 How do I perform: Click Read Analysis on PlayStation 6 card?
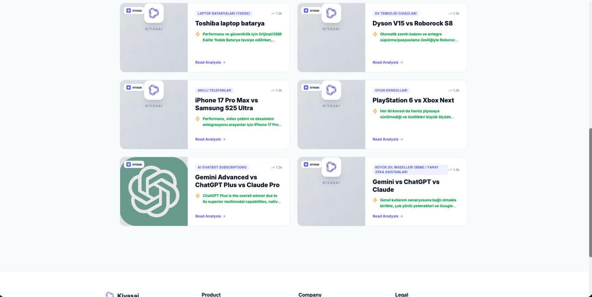[388, 139]
